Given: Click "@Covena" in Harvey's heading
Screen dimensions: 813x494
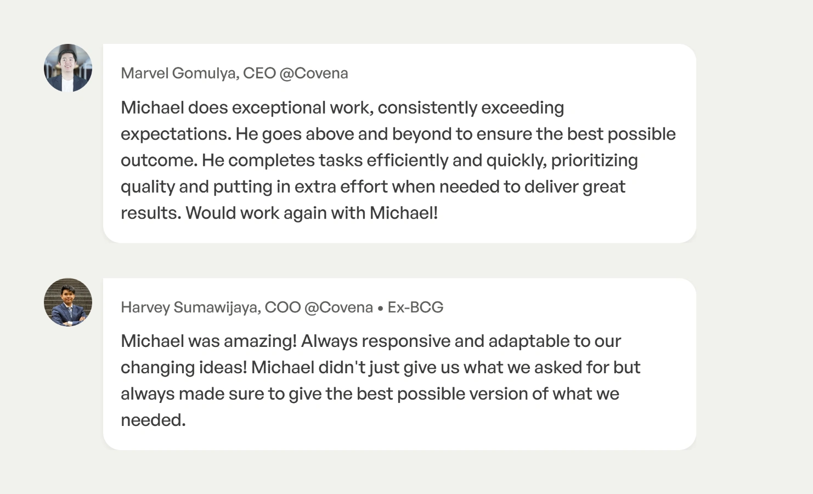Looking at the screenshot, I should point(338,307).
